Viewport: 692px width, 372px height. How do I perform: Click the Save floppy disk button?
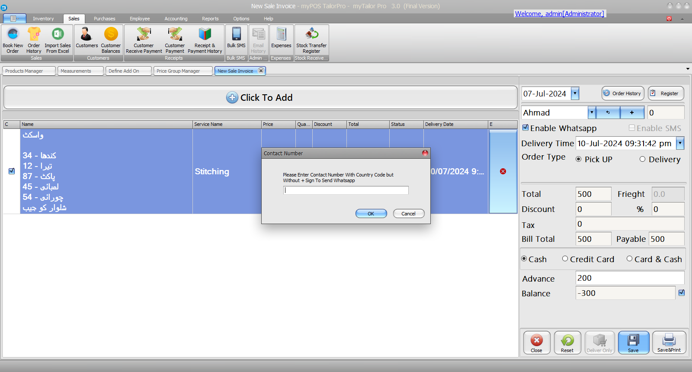coord(633,343)
